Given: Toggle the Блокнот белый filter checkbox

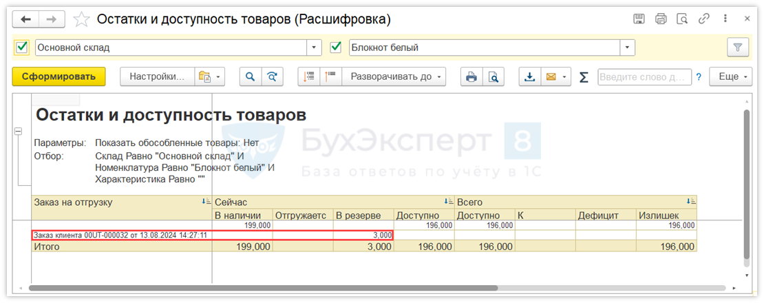Looking at the screenshot, I should [x=336, y=48].
